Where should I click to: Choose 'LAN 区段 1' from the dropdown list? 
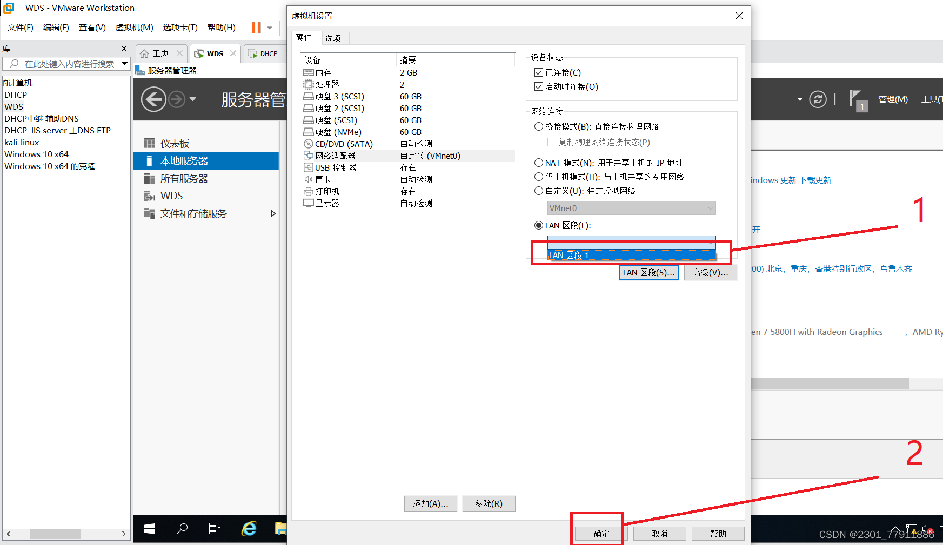click(631, 255)
